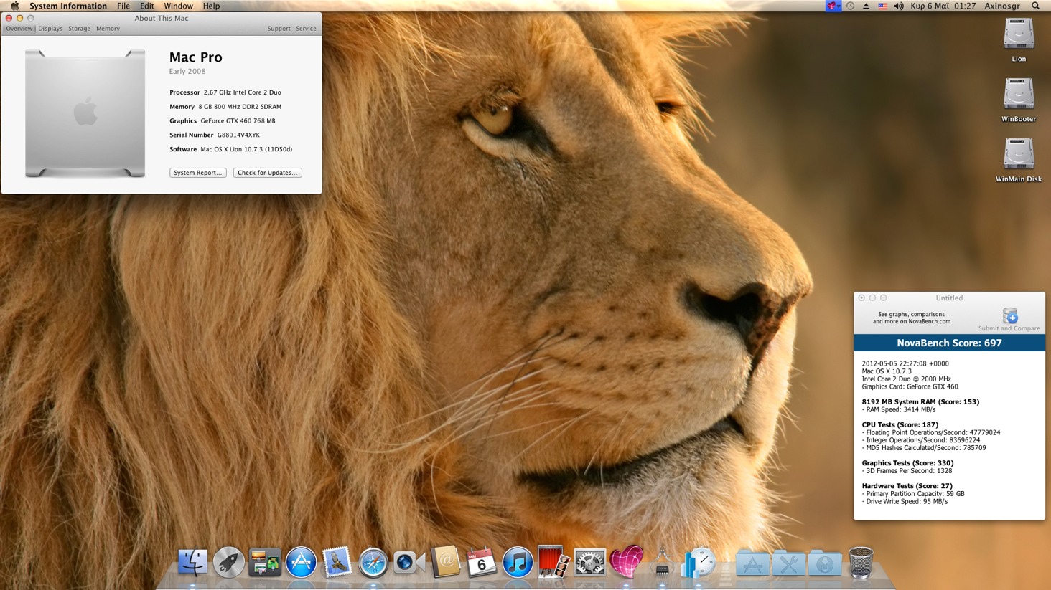Open the US flag input menu

click(x=882, y=6)
